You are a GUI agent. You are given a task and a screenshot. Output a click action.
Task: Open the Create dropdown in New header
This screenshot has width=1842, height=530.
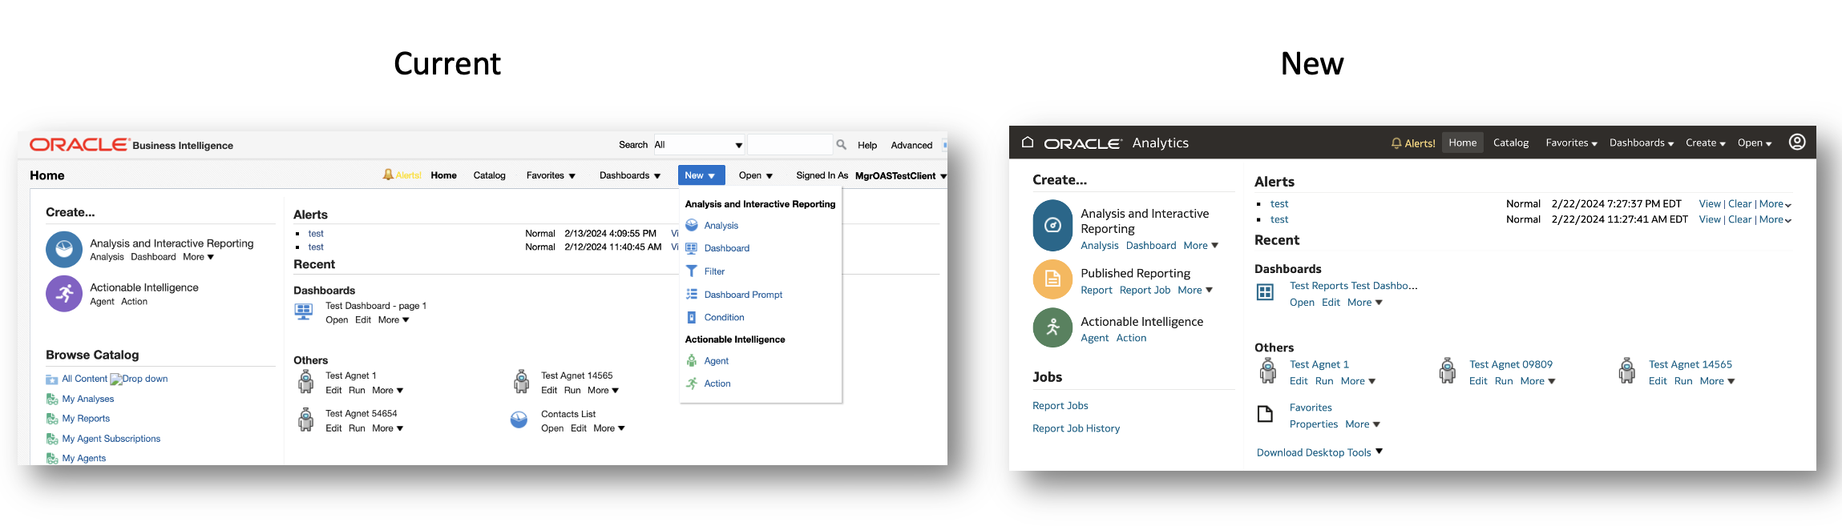click(x=1705, y=143)
